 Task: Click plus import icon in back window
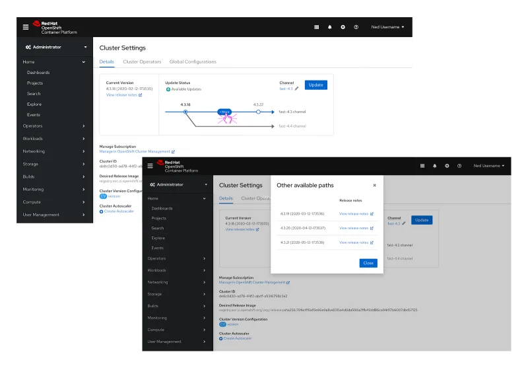(x=343, y=27)
